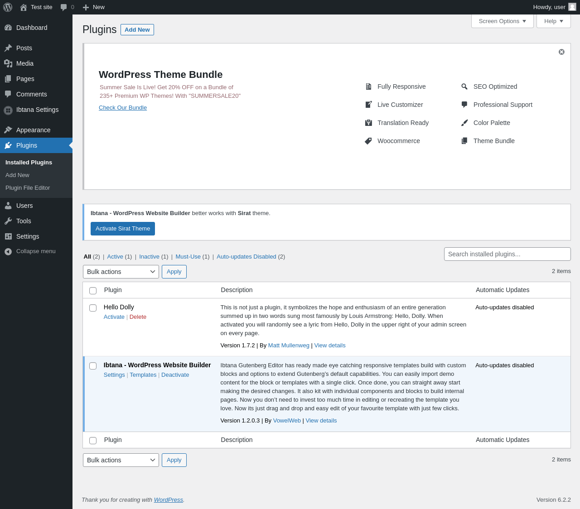Expand the Screen Options panel
580x509 pixels.
coord(503,21)
